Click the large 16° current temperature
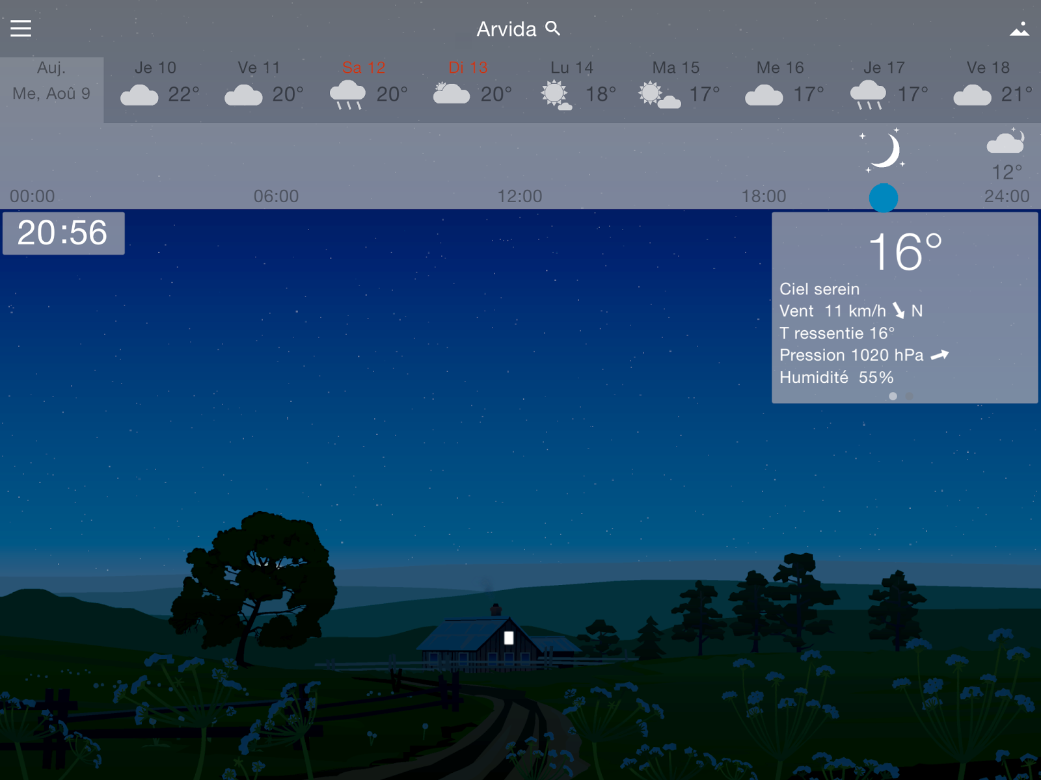Screen dimensions: 1041x780 click(905, 252)
